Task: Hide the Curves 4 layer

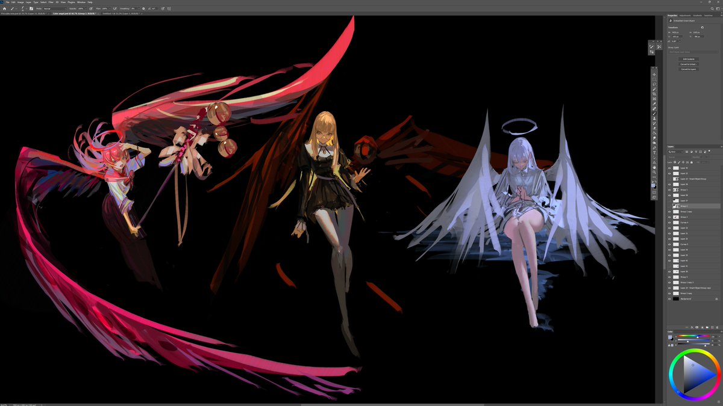Action: [669, 223]
